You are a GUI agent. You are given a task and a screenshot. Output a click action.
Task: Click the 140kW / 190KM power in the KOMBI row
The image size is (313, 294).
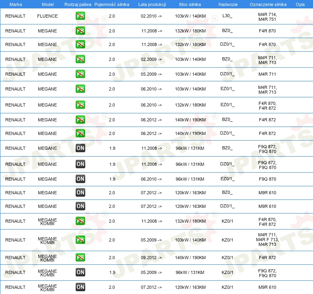190,258
